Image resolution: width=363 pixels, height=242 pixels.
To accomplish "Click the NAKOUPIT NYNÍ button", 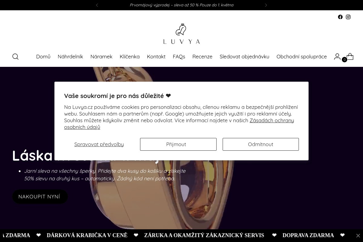I will click(x=40, y=197).
